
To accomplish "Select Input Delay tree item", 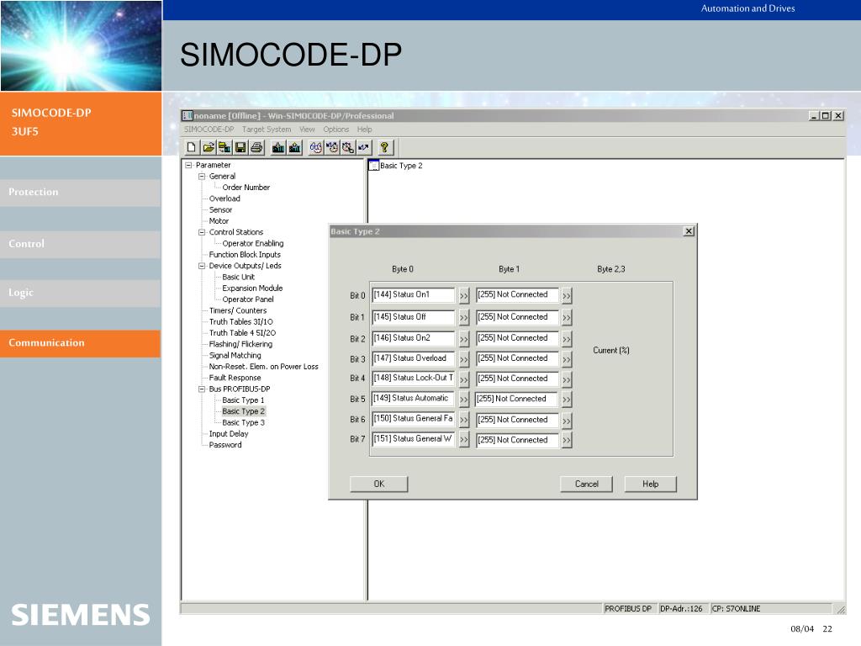I will point(229,434).
